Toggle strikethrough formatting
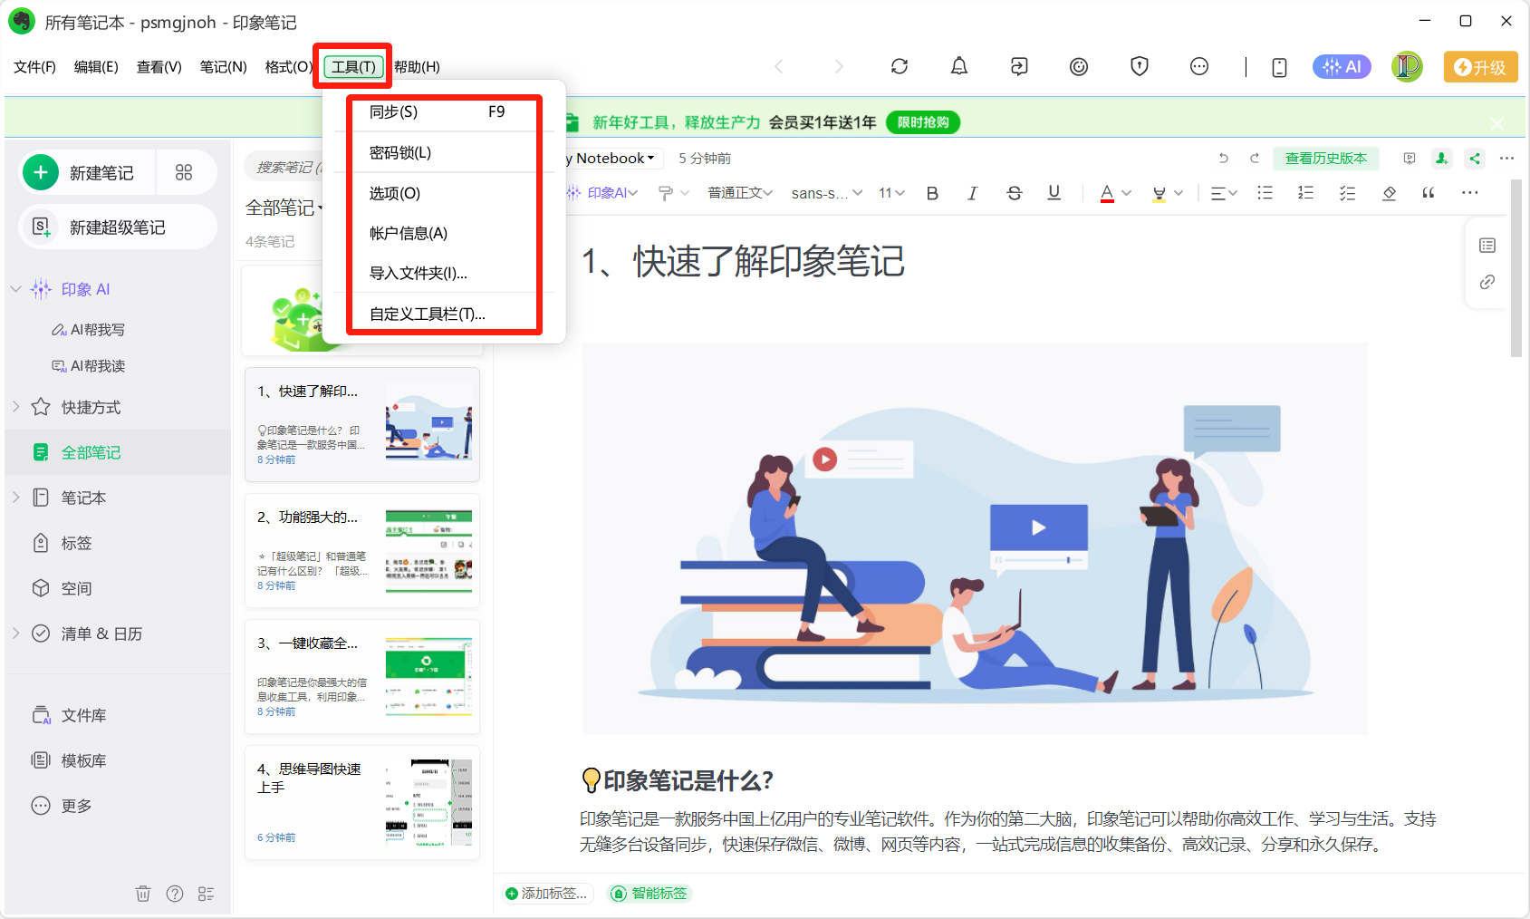Image resolution: width=1530 pixels, height=919 pixels. [1014, 193]
